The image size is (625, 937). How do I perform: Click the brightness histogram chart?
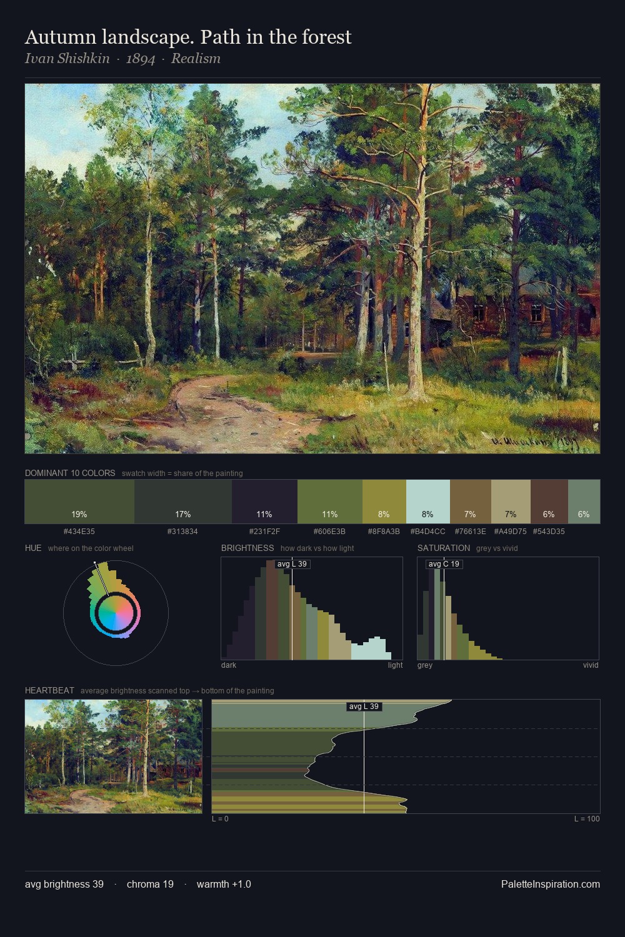pyautogui.click(x=312, y=608)
